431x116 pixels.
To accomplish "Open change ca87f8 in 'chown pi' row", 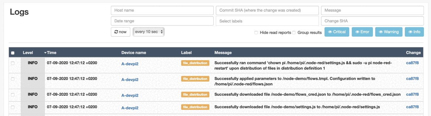I will [x=412, y=63].
